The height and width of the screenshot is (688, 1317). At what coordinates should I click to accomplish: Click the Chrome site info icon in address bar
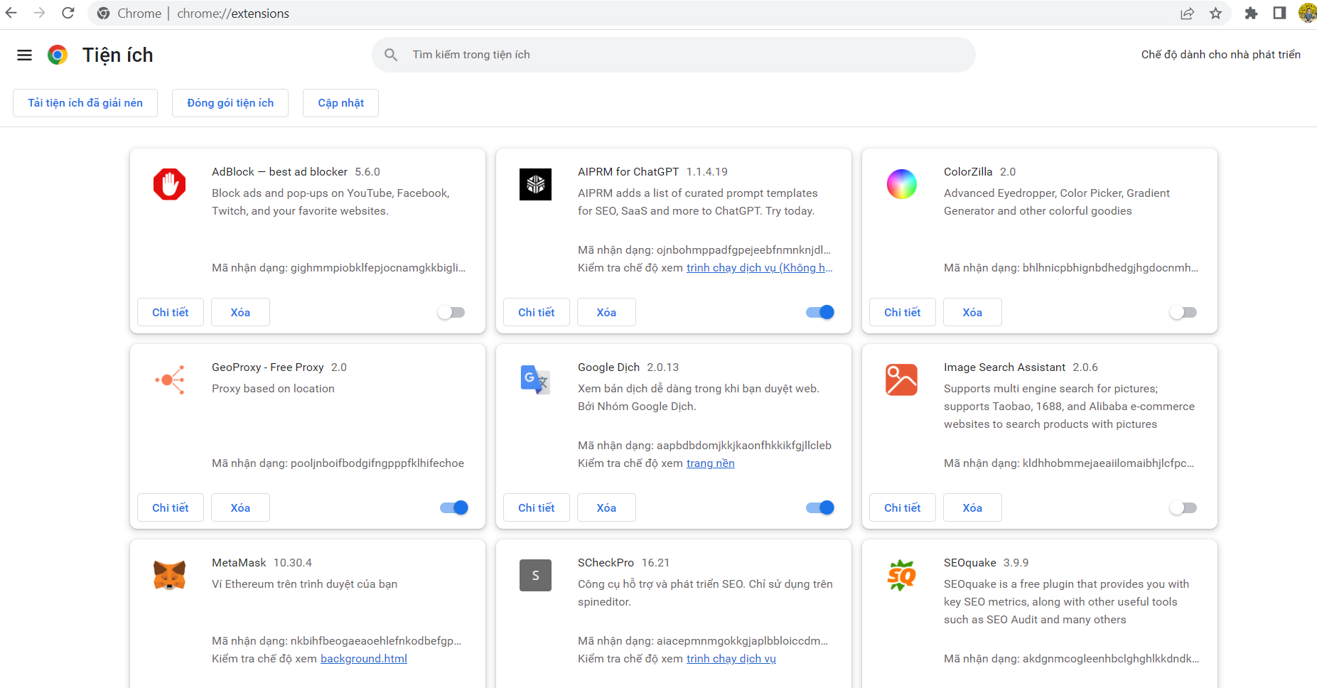[104, 14]
